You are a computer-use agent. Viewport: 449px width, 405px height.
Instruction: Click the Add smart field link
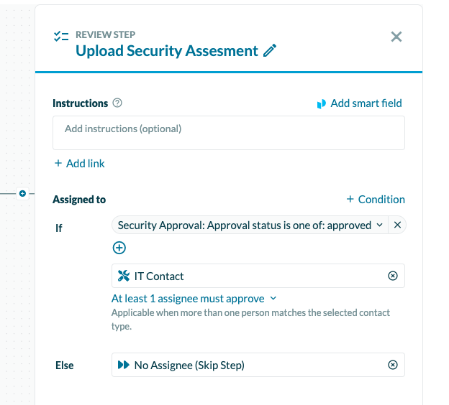click(366, 103)
